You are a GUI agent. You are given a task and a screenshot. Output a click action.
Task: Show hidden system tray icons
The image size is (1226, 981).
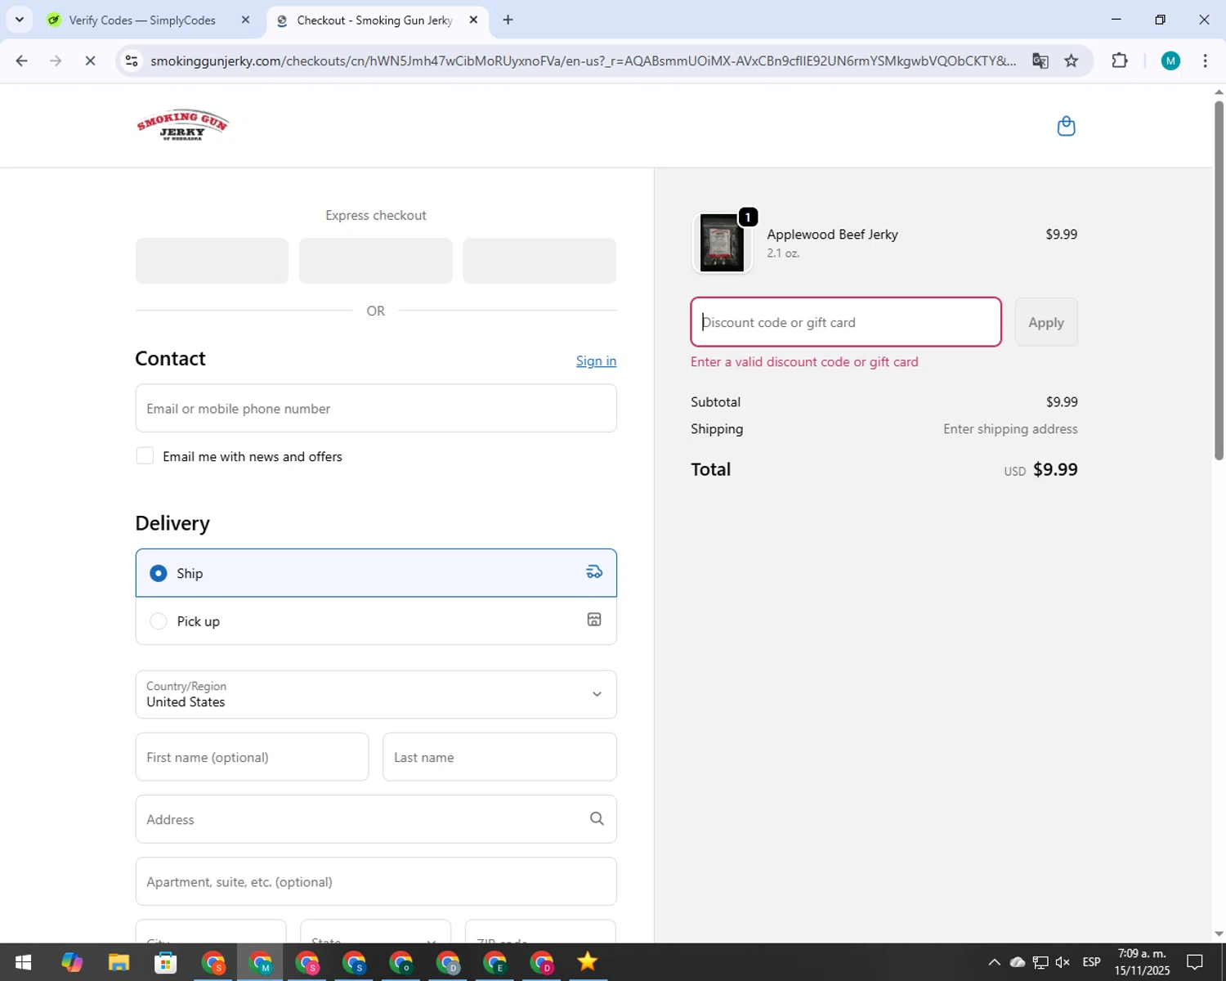[x=994, y=962]
